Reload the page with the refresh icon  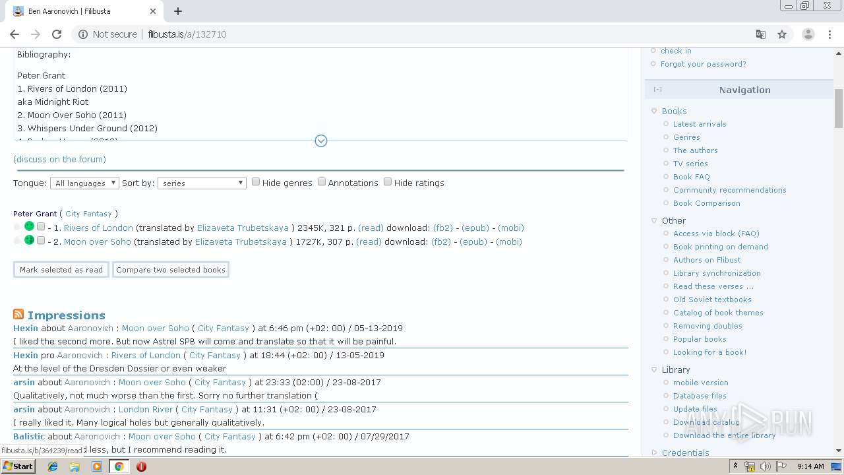click(57, 34)
